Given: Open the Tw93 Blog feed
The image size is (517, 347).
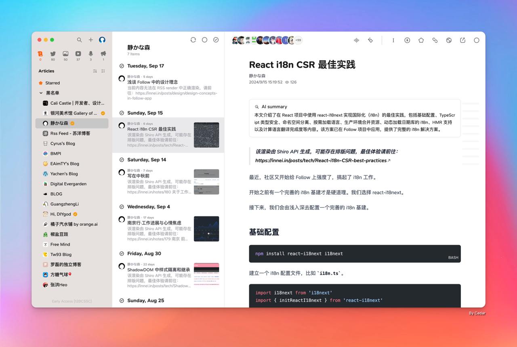Looking at the screenshot, I should coord(72,254).
